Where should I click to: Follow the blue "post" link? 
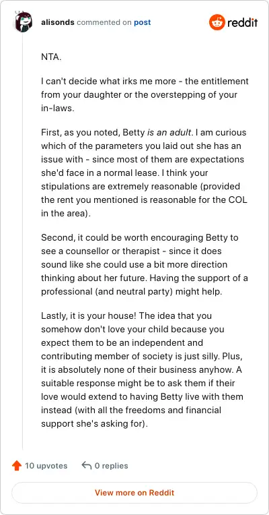pyautogui.click(x=142, y=23)
